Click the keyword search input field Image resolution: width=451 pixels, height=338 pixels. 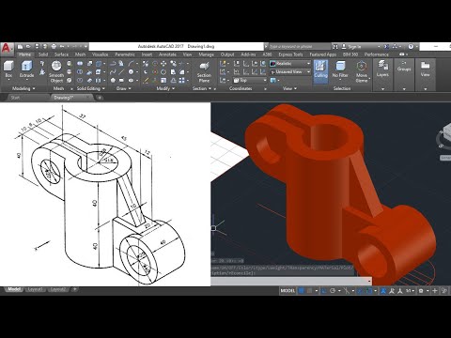[x=299, y=47]
